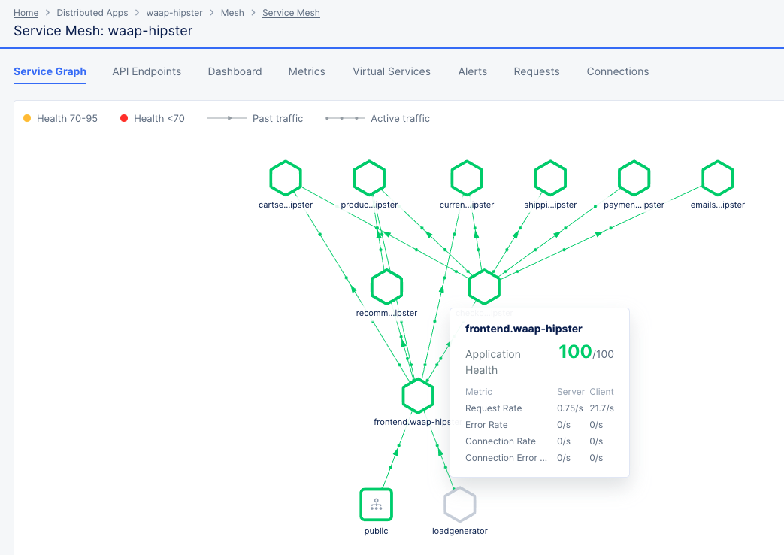The height and width of the screenshot is (555, 784).
Task: Select the recomm...ipster hexagon node
Action: (386, 287)
